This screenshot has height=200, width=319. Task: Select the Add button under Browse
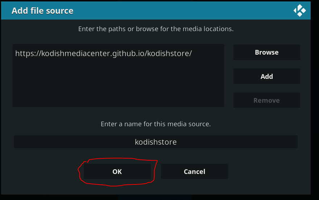coord(266,76)
